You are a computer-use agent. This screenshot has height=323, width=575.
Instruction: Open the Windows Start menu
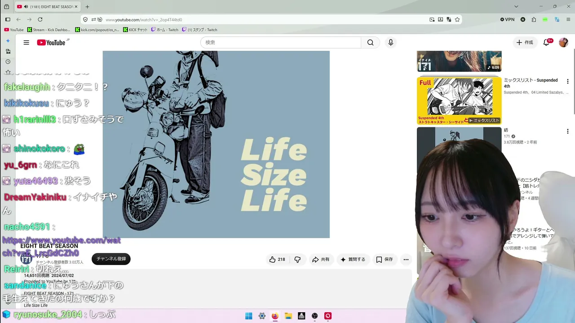tap(249, 316)
